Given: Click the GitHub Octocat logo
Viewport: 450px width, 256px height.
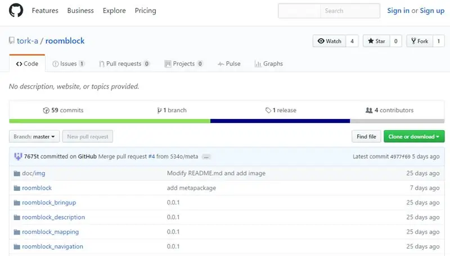Looking at the screenshot, I should [x=16, y=10].
